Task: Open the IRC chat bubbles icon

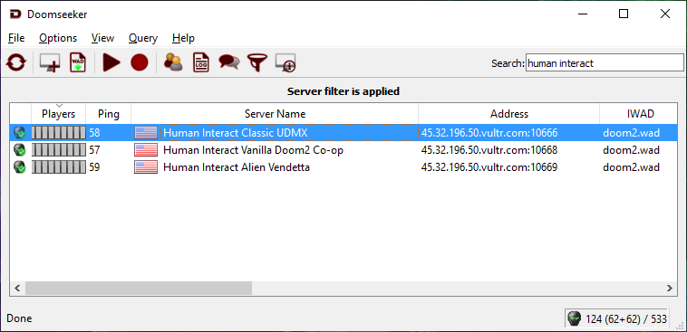Action: point(229,62)
